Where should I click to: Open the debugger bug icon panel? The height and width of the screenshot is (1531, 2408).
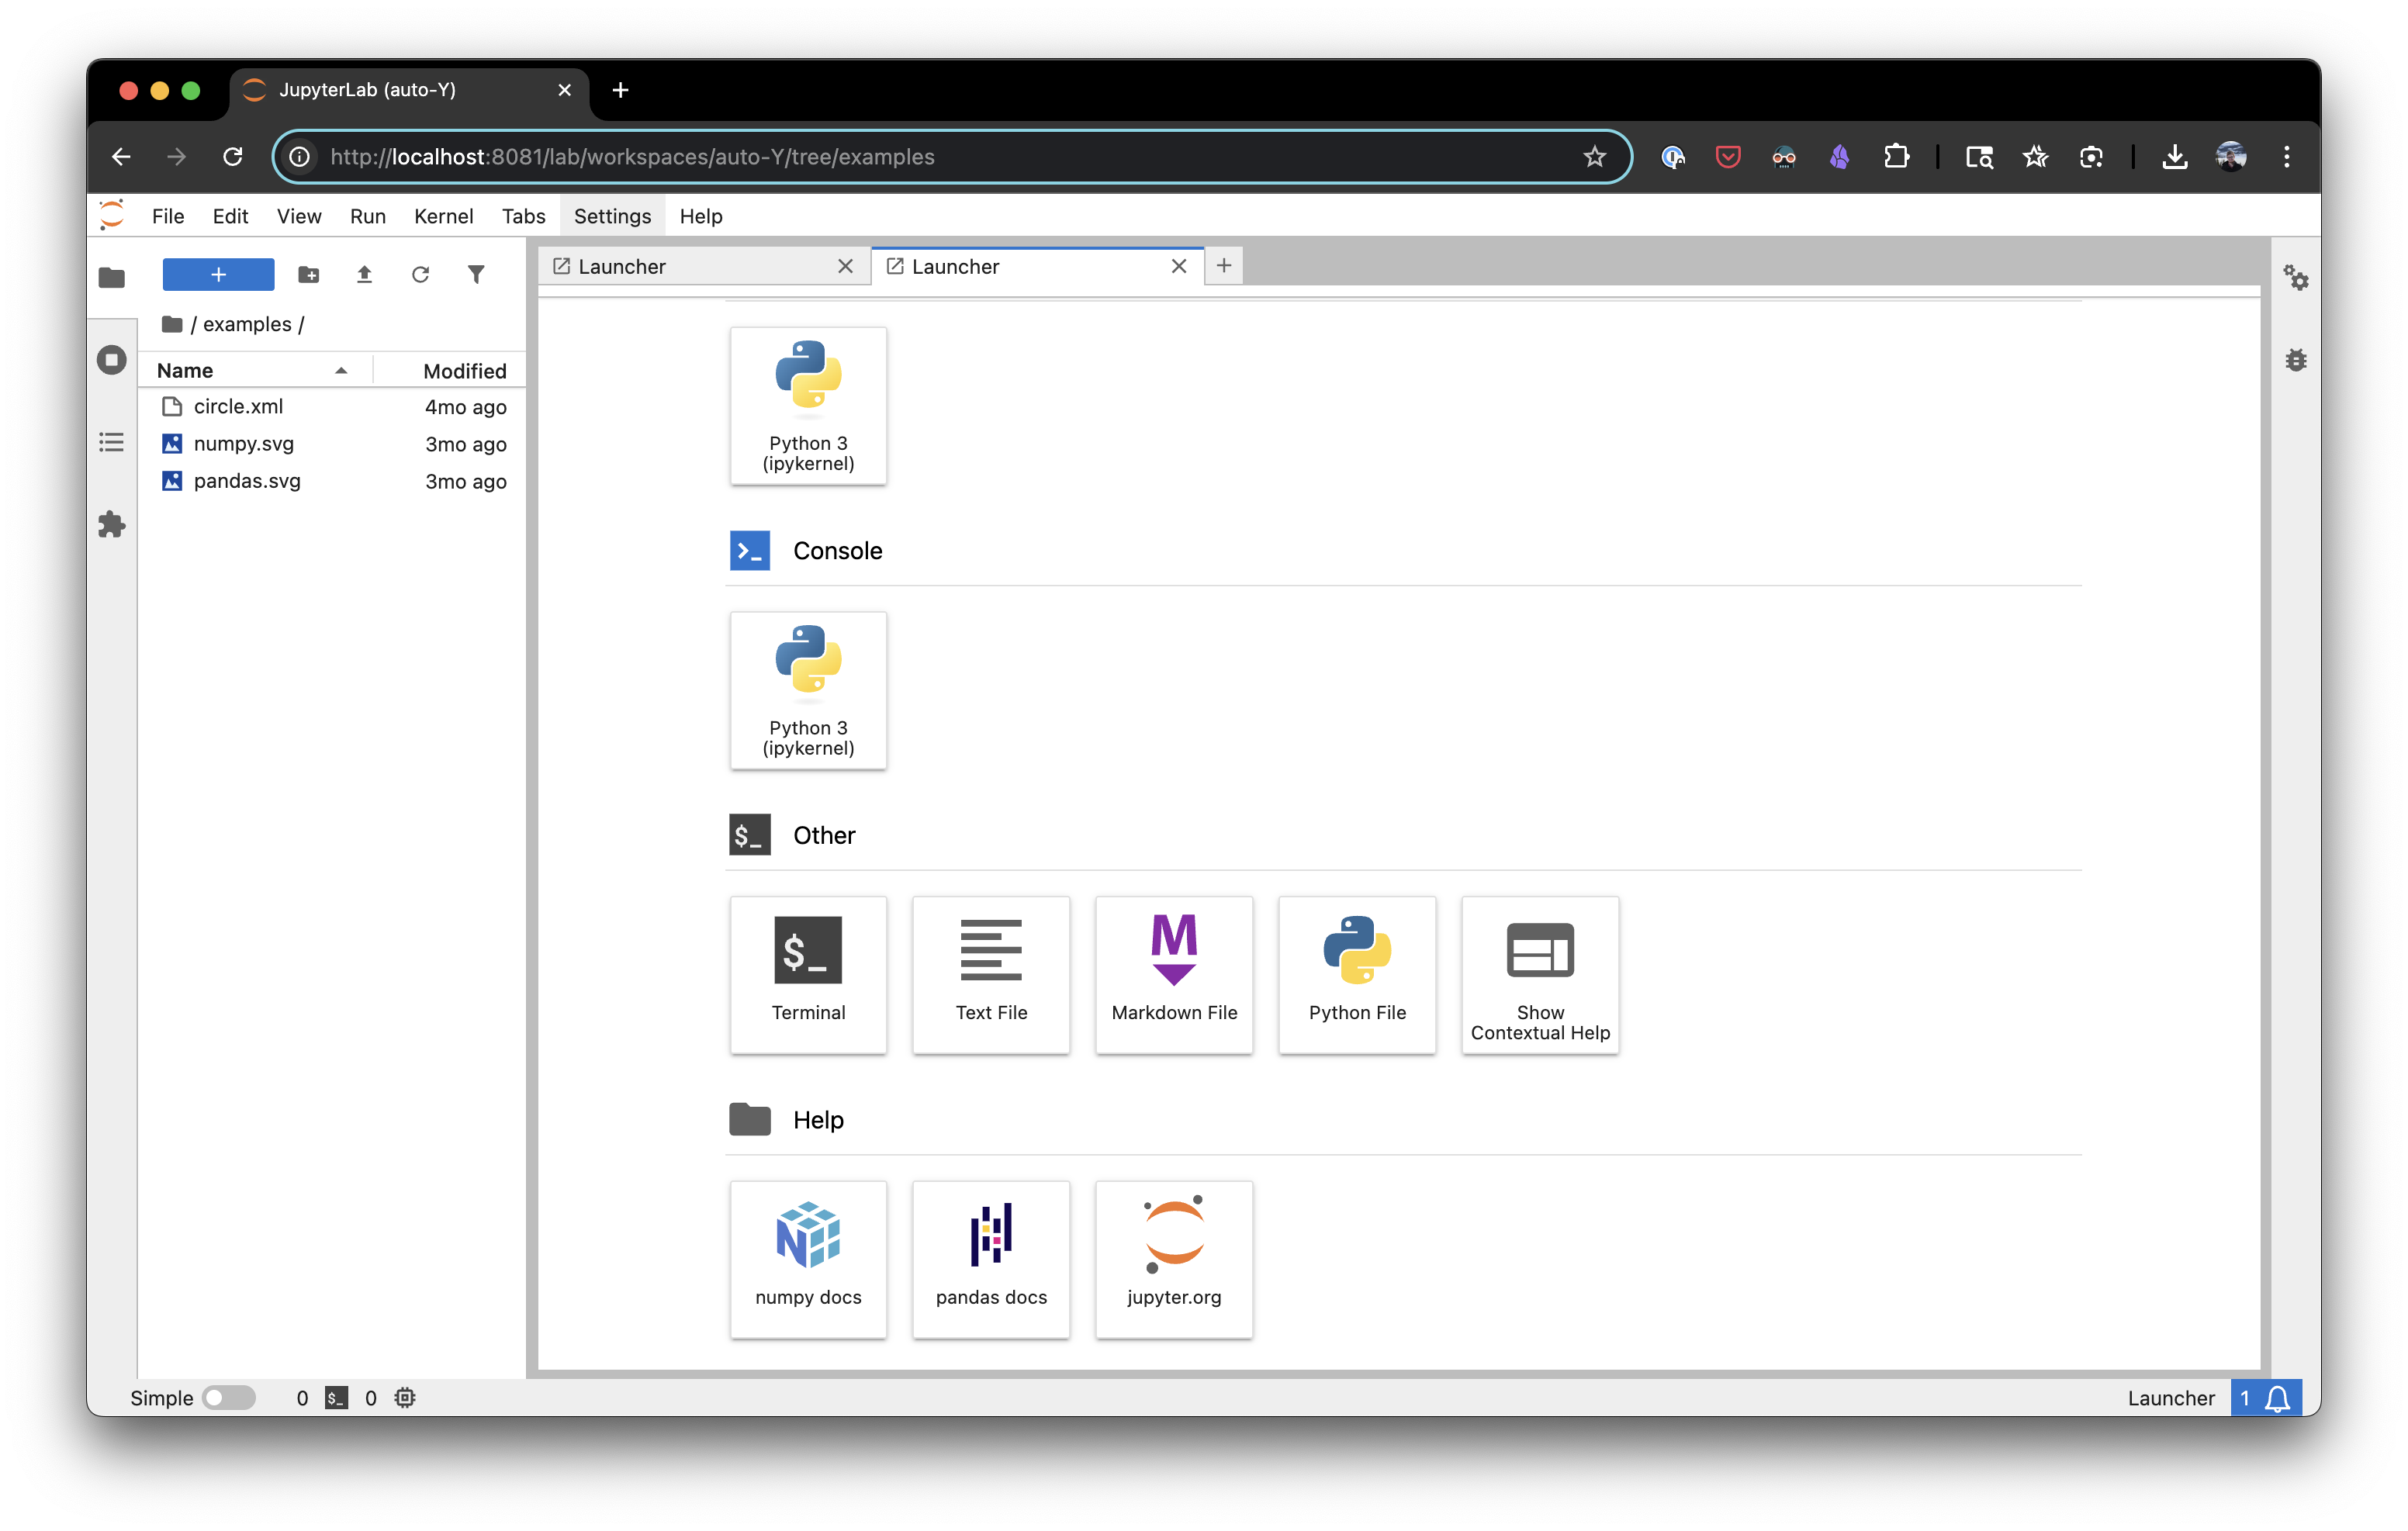2296,360
